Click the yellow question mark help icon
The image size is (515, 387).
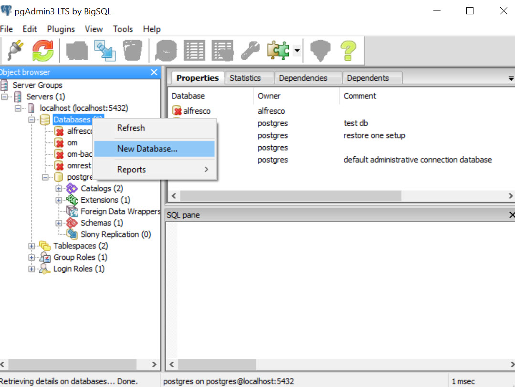point(348,50)
